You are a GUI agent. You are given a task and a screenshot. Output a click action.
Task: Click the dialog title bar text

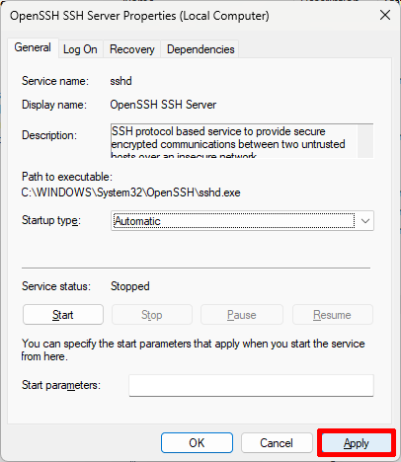(x=139, y=16)
